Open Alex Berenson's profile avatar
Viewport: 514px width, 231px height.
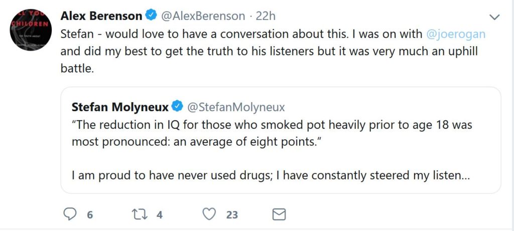click(31, 30)
